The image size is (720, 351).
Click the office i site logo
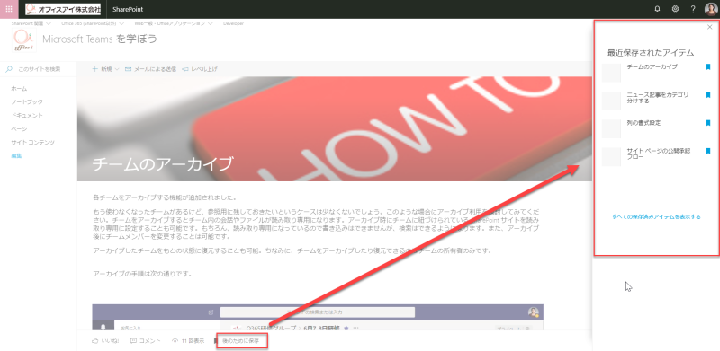click(x=24, y=40)
